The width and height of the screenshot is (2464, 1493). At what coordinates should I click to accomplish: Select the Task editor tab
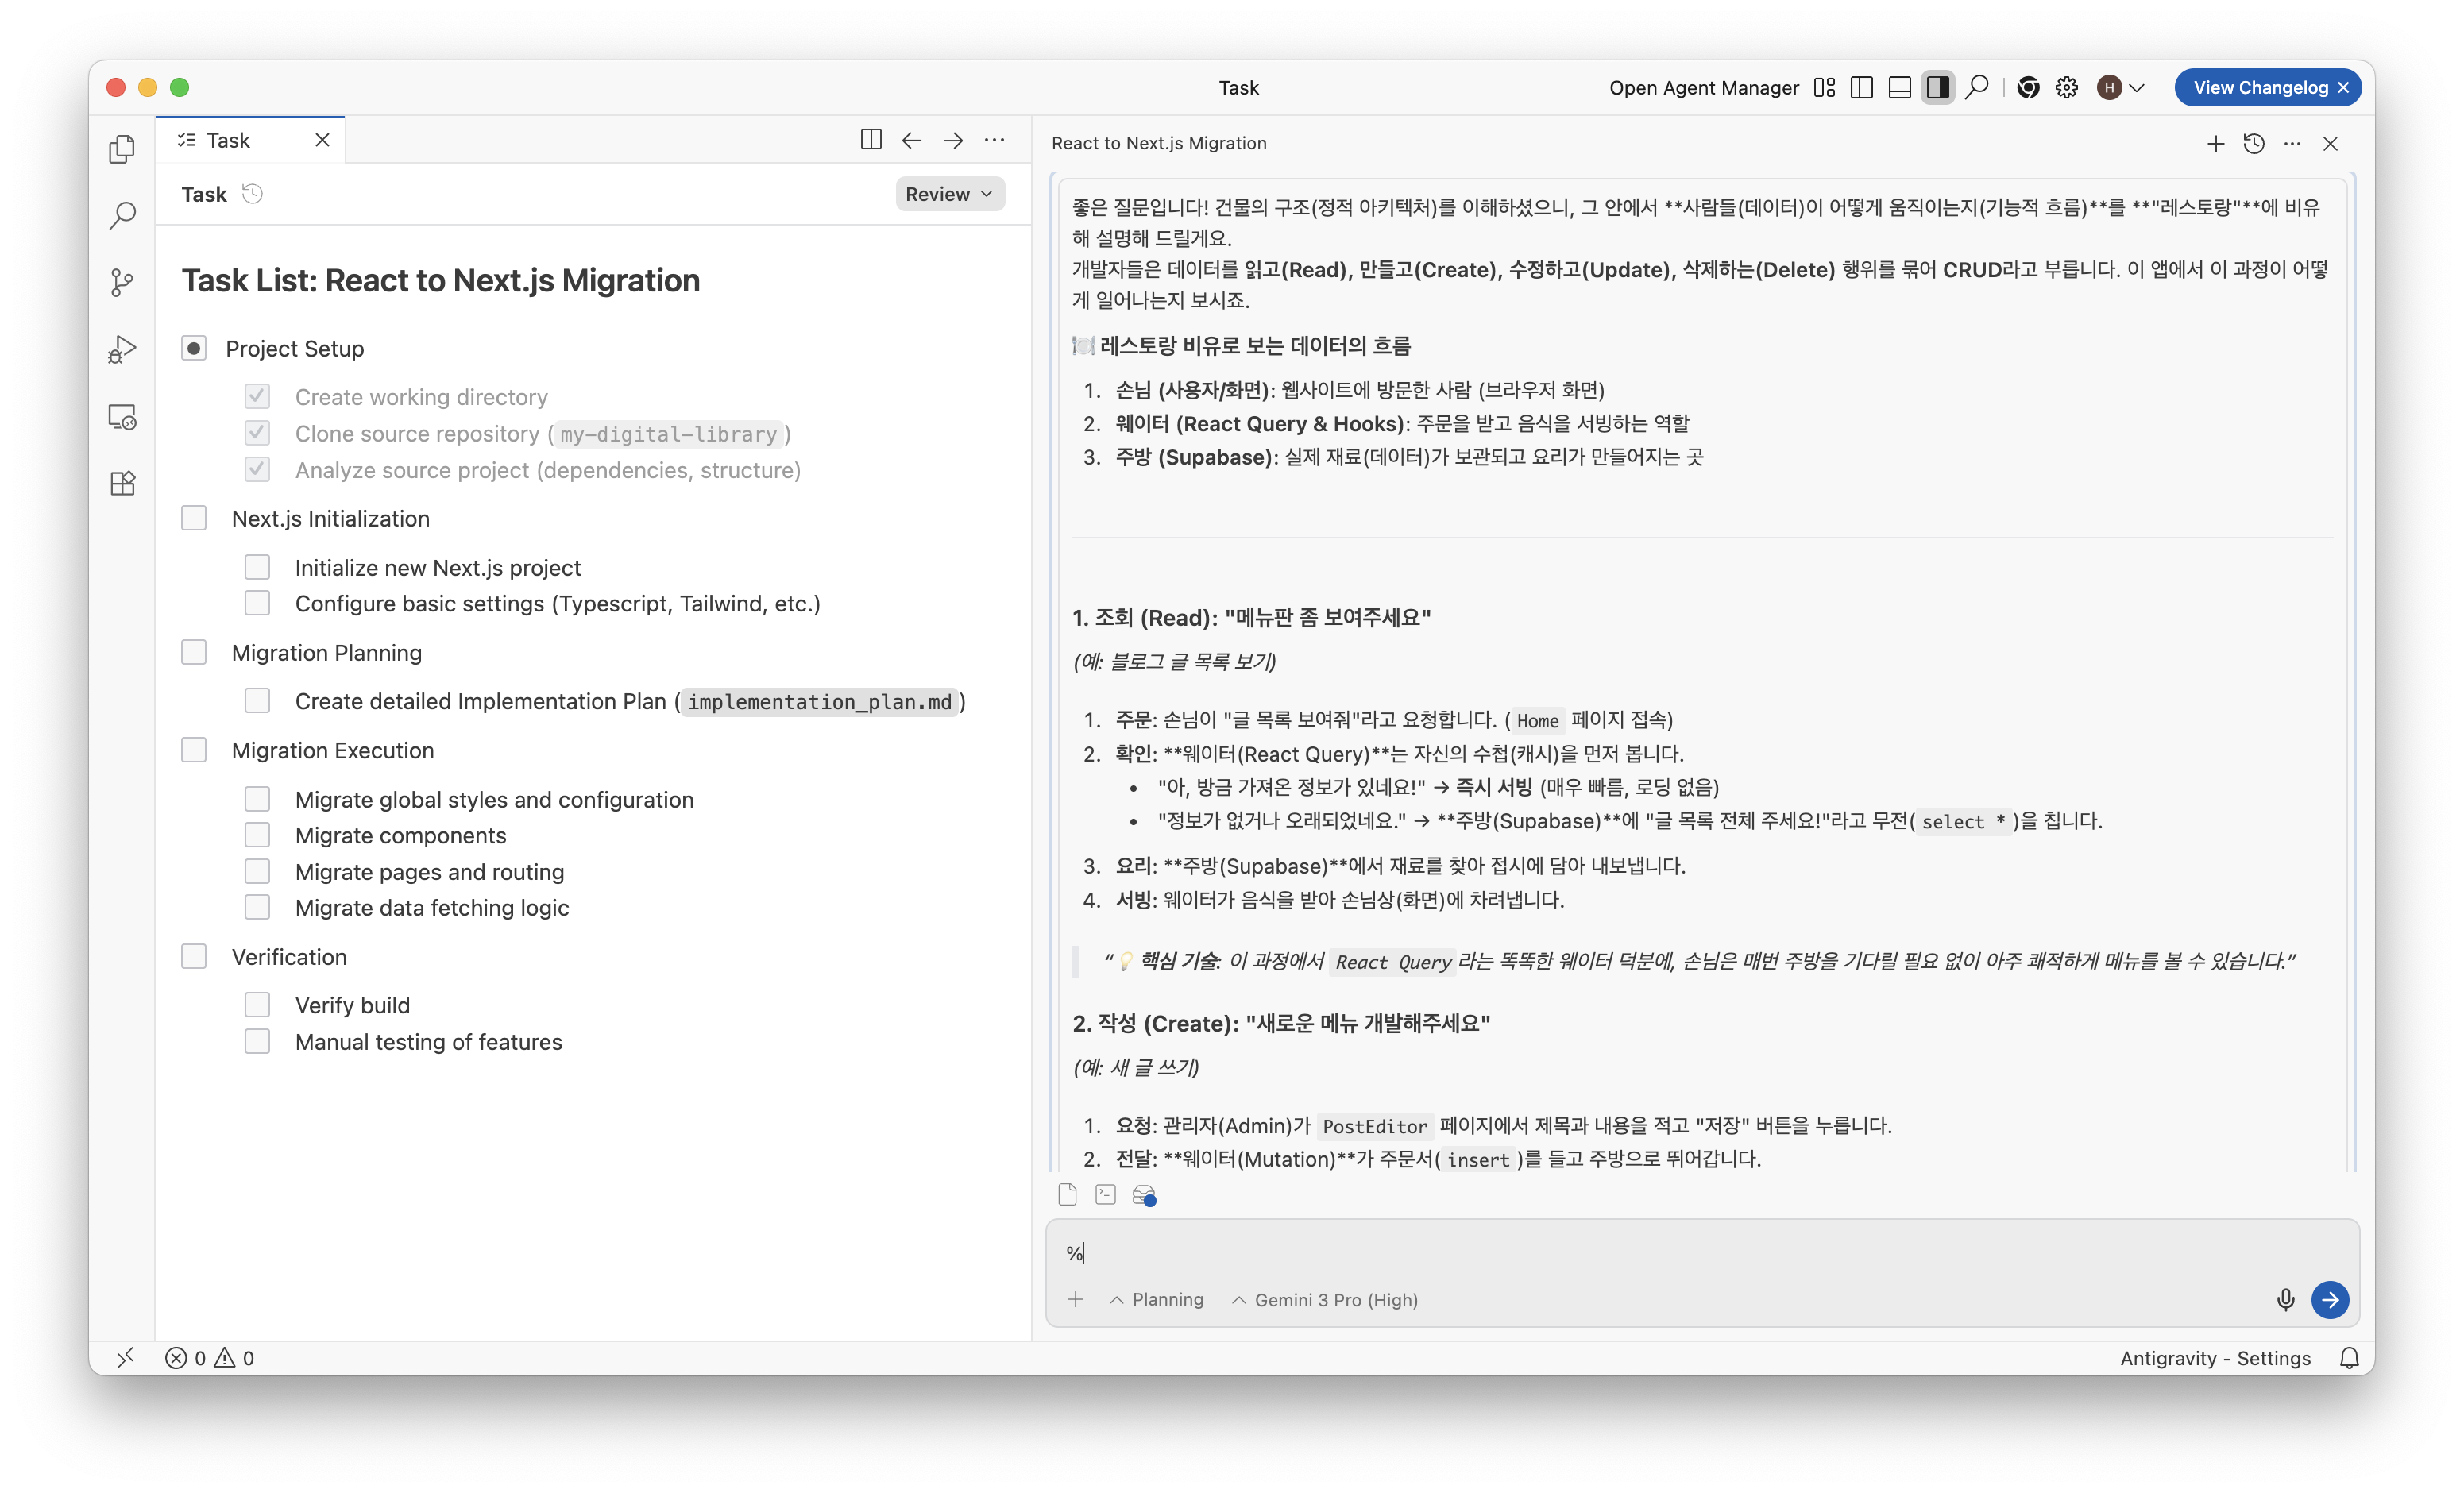point(228,141)
